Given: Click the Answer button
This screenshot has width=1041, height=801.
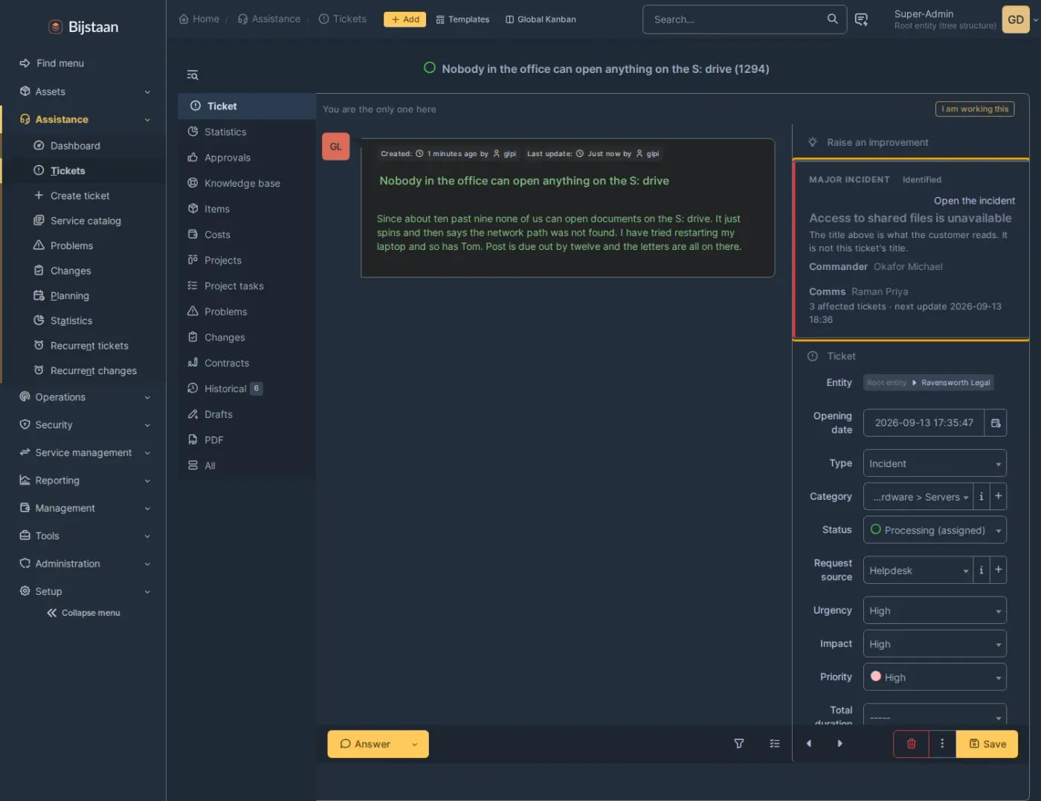Looking at the screenshot, I should tap(365, 744).
